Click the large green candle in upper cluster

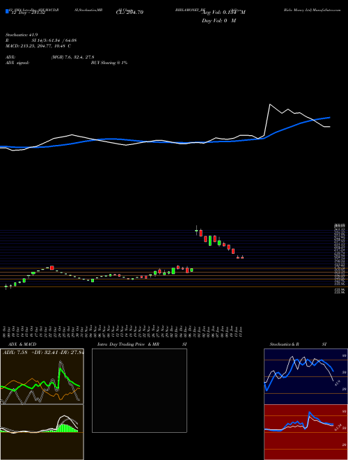click(x=210, y=240)
